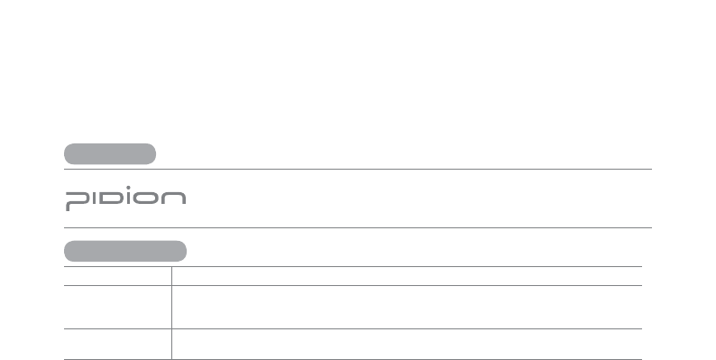716x360 pixels.
Task: Click the final n in the Pidion logo
Action: tap(174, 198)
